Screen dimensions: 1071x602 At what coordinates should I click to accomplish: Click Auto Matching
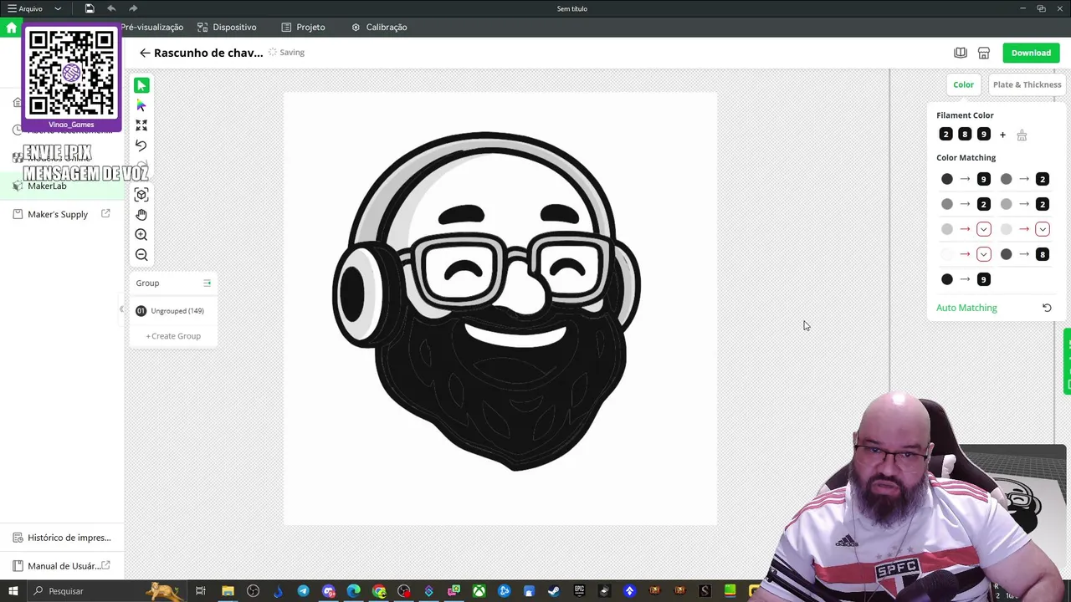coord(966,308)
